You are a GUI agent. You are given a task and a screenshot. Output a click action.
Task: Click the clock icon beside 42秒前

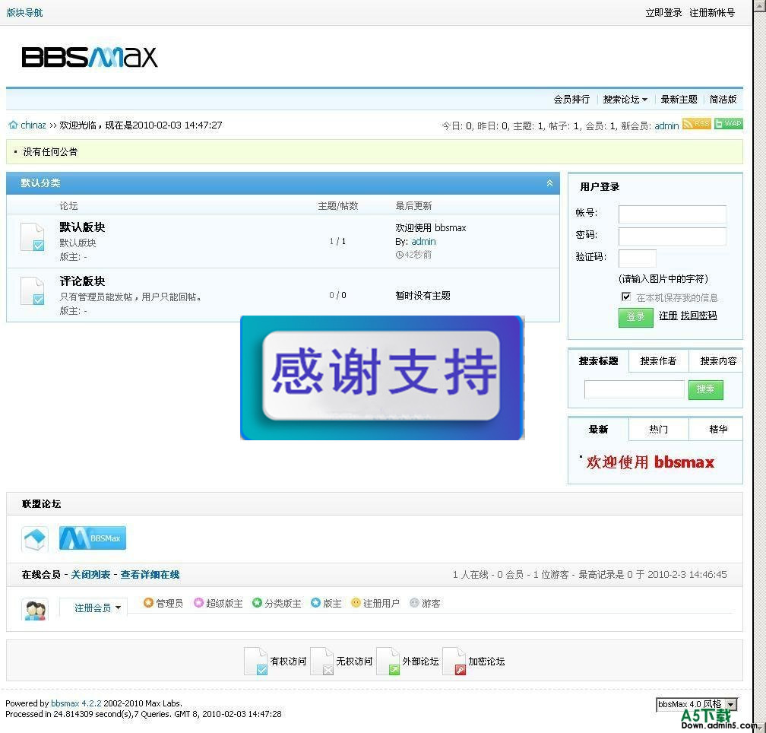coord(399,255)
